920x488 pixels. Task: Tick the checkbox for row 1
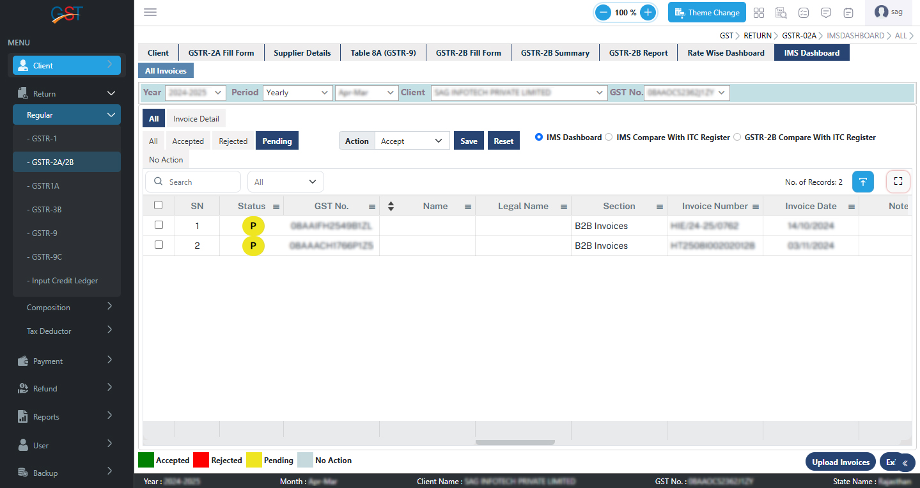point(159,225)
